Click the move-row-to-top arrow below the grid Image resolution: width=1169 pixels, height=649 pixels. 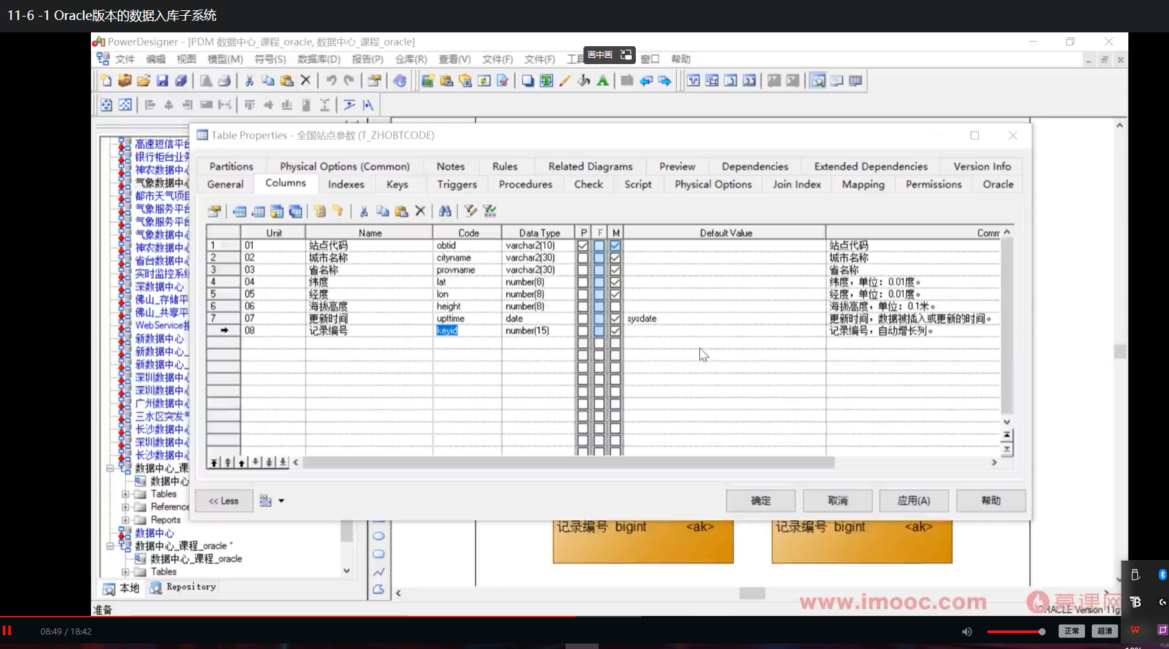click(x=214, y=462)
